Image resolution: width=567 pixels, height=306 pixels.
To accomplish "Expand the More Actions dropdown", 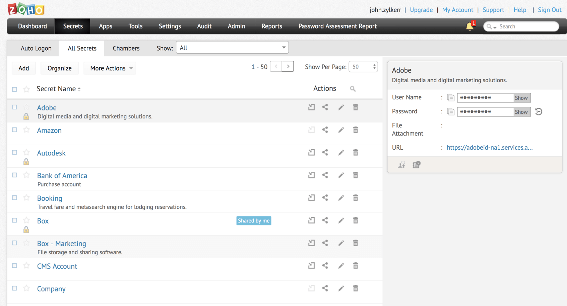I will tap(110, 68).
